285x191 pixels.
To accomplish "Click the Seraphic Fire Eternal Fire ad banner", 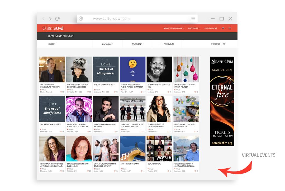I will pyautogui.click(x=222, y=101).
